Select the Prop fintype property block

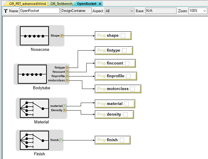pyautogui.click(x=114, y=51)
